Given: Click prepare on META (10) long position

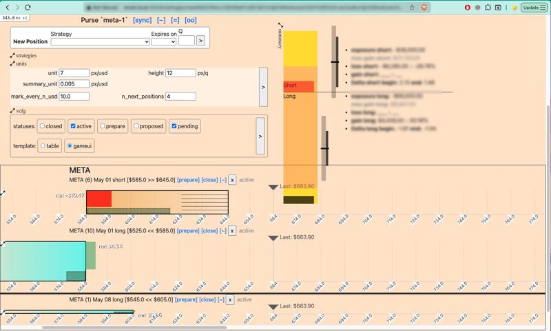Looking at the screenshot, I should (x=188, y=231).
